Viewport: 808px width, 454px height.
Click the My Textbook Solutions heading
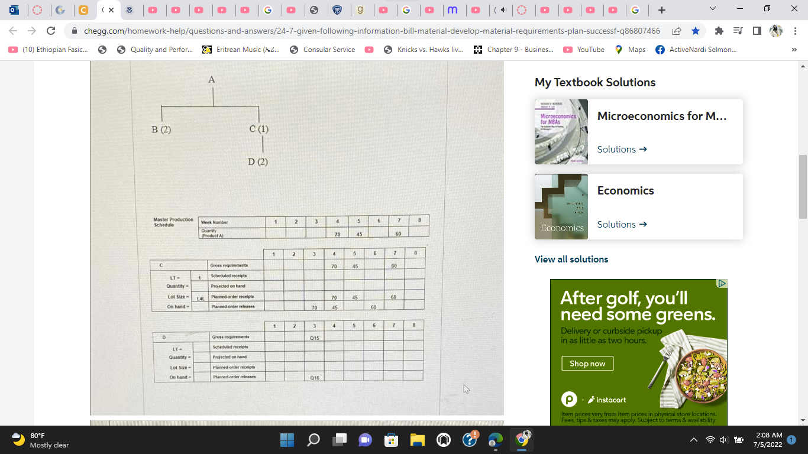point(595,82)
